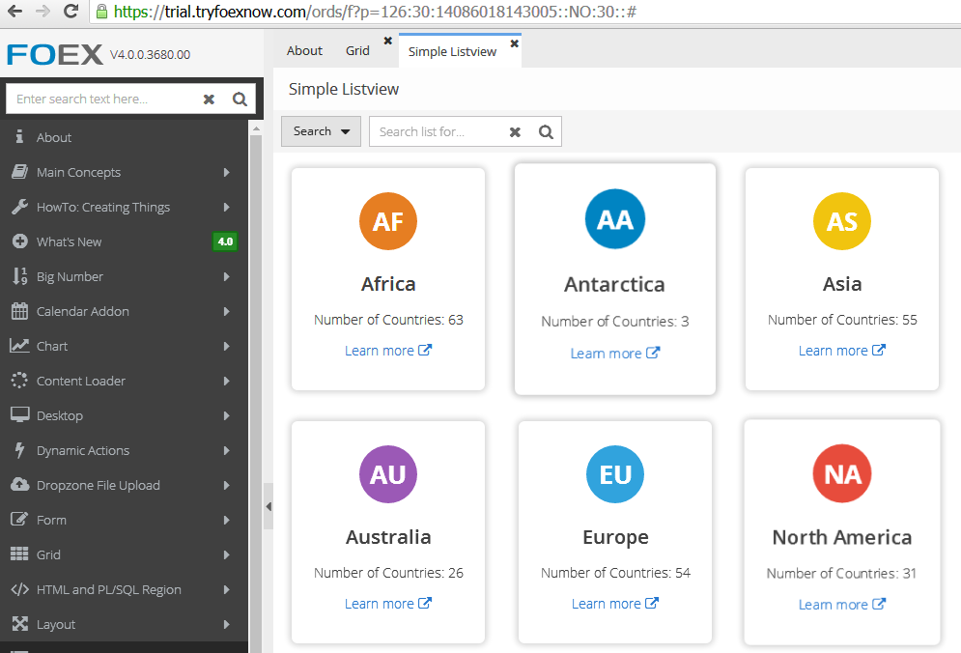Click the Africa AF avatar badge
Image resolution: width=961 pixels, height=653 pixels.
point(387,221)
